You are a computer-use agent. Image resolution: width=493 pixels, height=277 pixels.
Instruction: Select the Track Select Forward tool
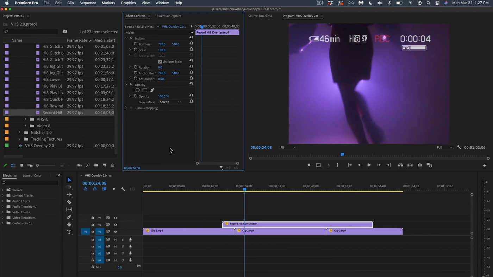point(69,187)
